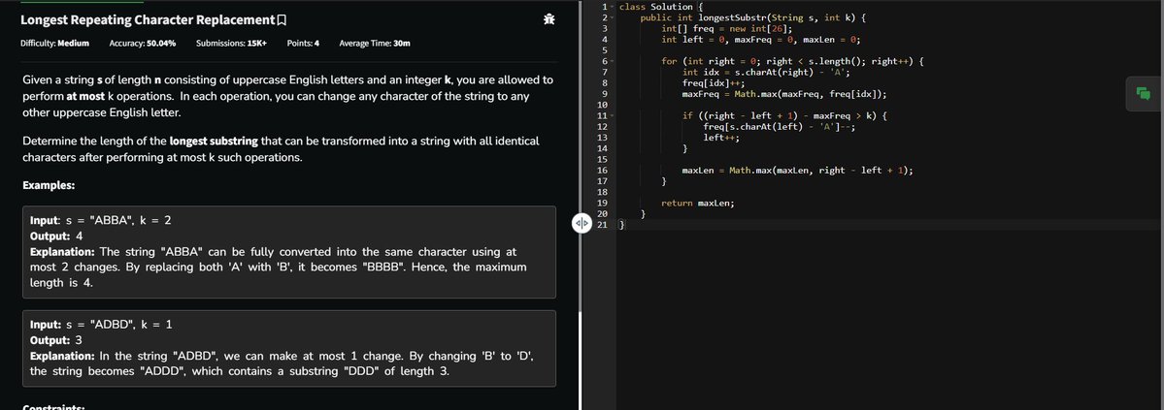The width and height of the screenshot is (1164, 410).
Task: Open the green chat feedback widget
Action: click(x=1144, y=93)
